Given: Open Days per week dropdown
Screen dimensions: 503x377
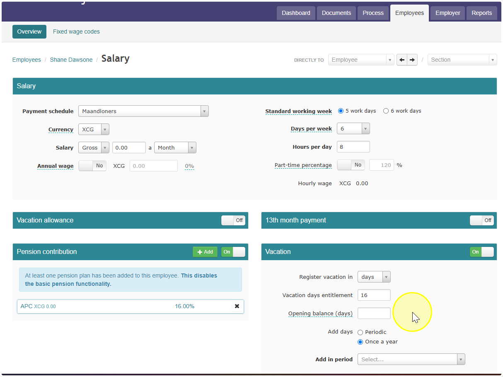Looking at the screenshot, I should tap(353, 128).
